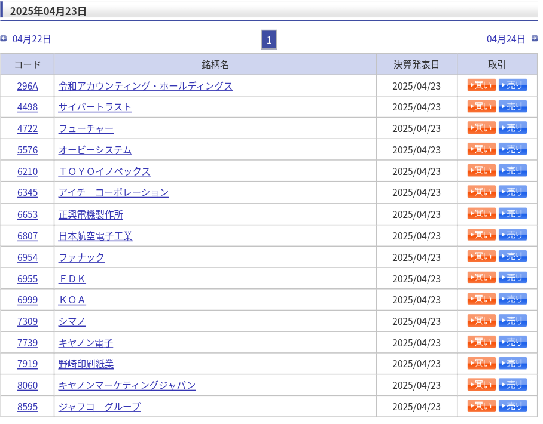Open キヤノンマーケティングジャパン company link
Image resolution: width=543 pixels, height=424 pixels.
click(x=127, y=386)
